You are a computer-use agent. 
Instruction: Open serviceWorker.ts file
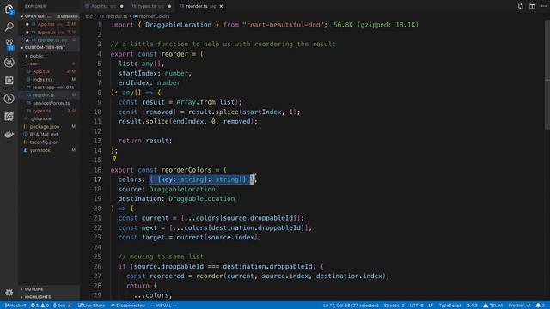coord(51,103)
